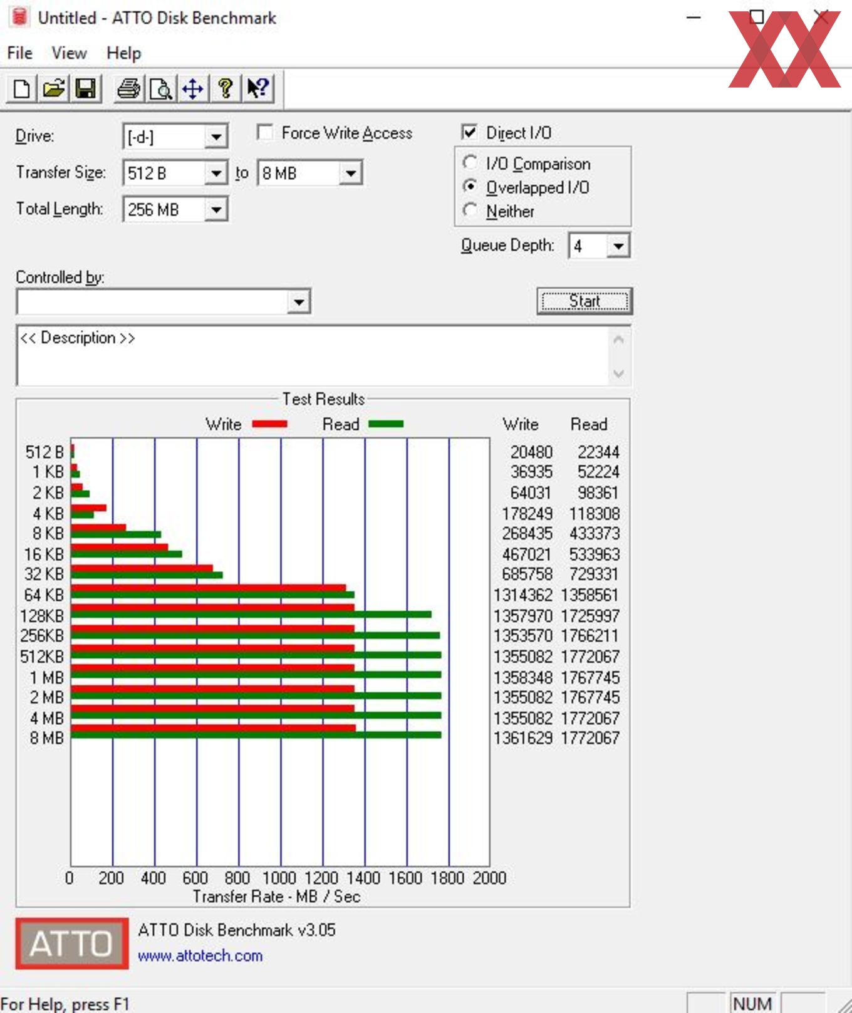This screenshot has height=1013, width=852.
Task: Expand the Controlled by dropdown
Action: click(299, 303)
